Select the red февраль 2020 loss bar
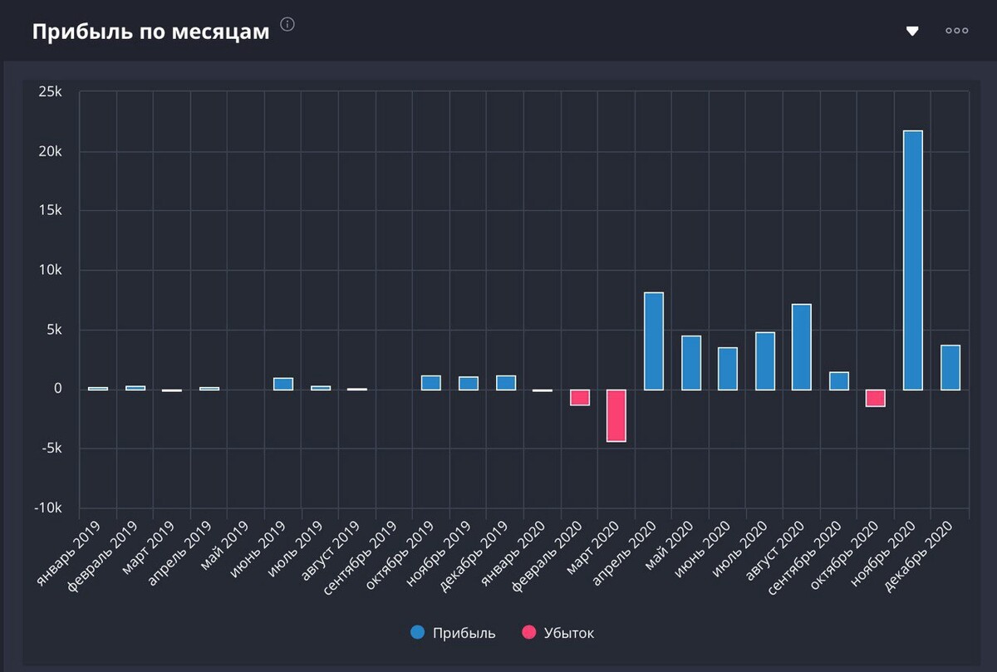 coord(579,397)
